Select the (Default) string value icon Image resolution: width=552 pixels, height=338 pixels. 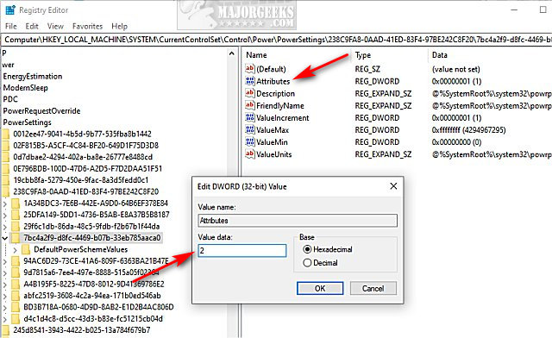point(249,68)
